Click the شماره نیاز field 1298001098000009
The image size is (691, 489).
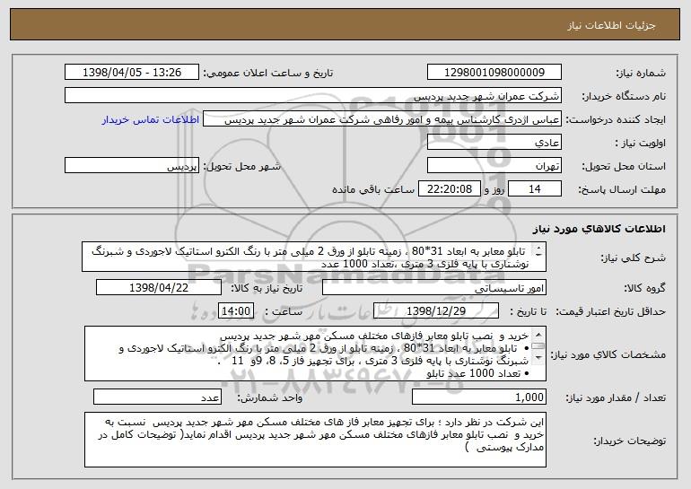click(494, 73)
